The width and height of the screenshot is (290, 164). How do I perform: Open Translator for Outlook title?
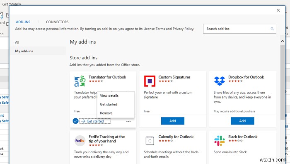pos(107,77)
